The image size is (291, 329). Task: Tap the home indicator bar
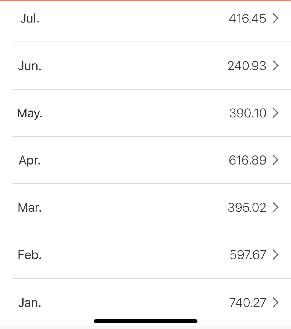145,321
